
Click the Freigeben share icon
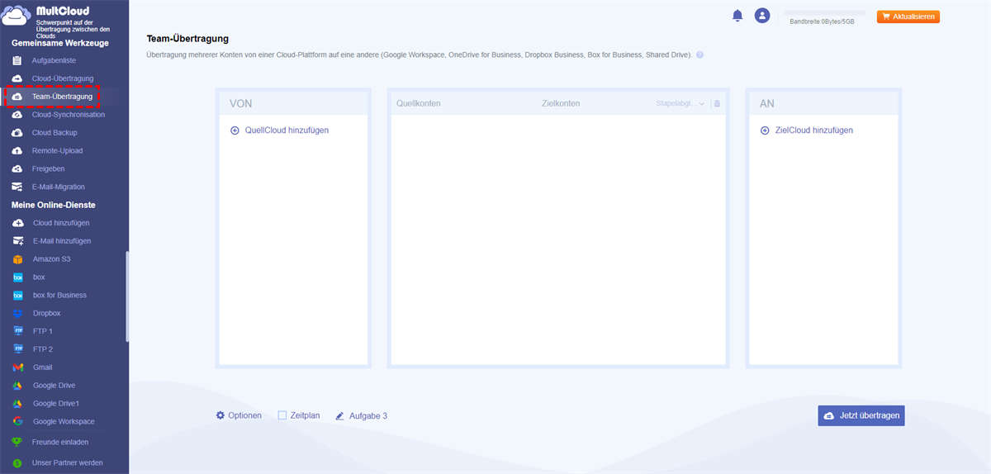tap(17, 168)
